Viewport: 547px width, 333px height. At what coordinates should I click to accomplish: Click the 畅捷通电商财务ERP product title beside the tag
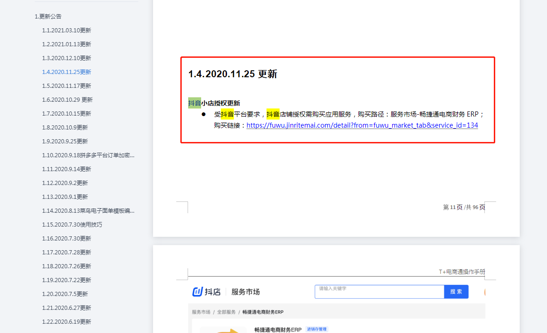[278, 329]
